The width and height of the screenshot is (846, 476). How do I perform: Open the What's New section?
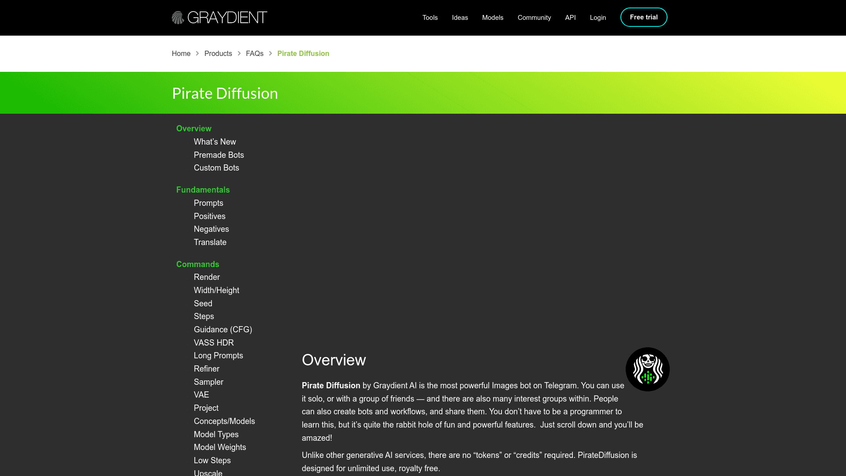(215, 142)
